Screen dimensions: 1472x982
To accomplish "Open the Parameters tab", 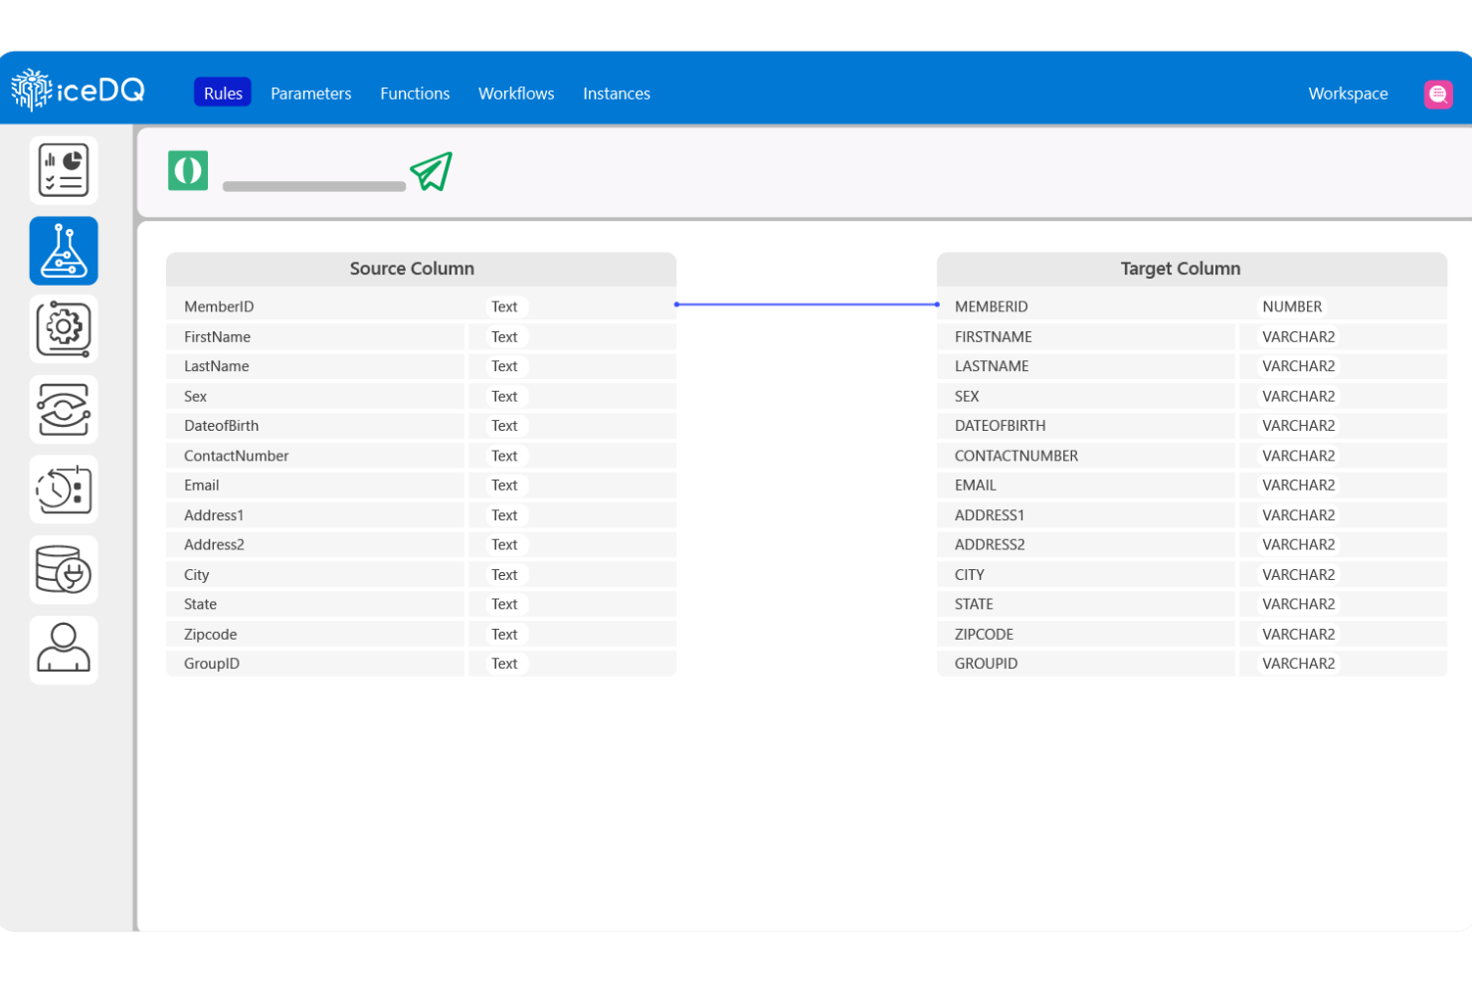I will tap(311, 94).
